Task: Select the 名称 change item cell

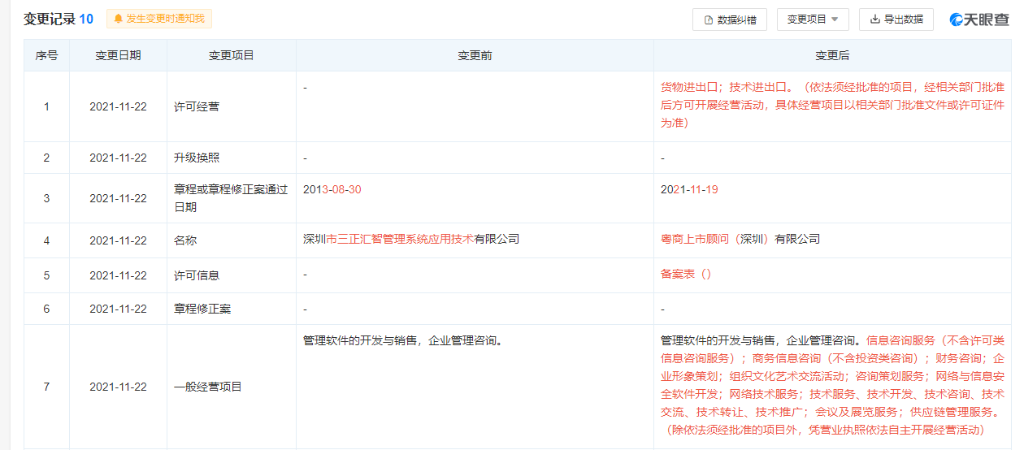Action: [x=232, y=240]
